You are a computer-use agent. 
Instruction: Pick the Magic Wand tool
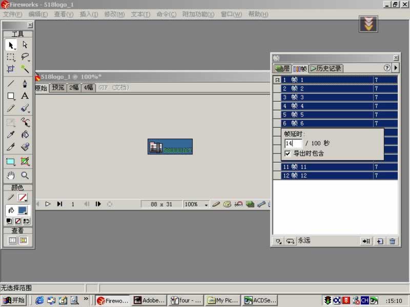pyautogui.click(x=25, y=69)
